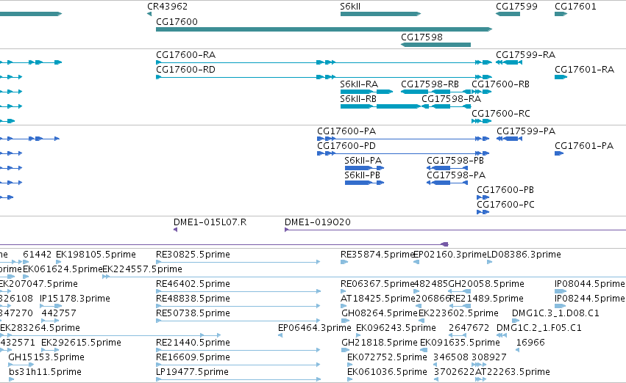This screenshot has height=383, width=626.
Task: Select the DME1-019O20 clone label
Action: coord(317,222)
